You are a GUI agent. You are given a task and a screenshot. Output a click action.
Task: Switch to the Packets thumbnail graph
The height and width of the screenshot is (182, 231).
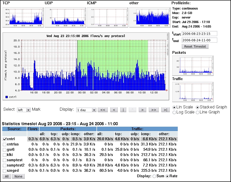click(193, 66)
